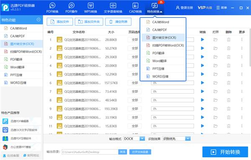Select PDF翻译 in the sidebar

click(x=21, y=60)
